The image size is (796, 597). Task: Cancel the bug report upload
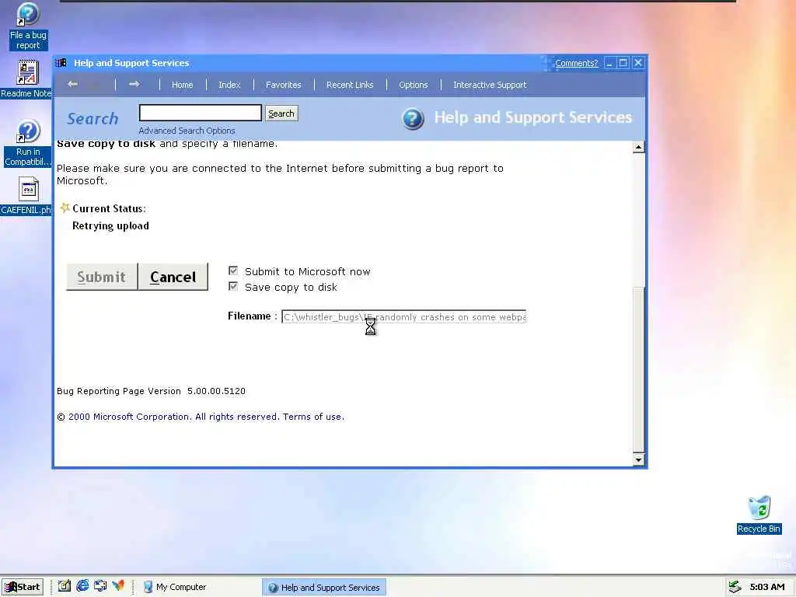(x=173, y=277)
